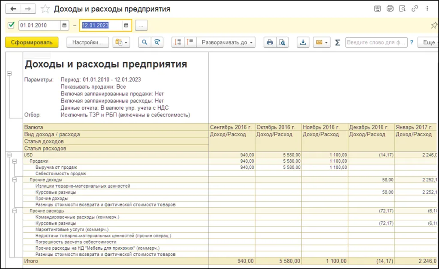Click the search word input field

coord(376,42)
